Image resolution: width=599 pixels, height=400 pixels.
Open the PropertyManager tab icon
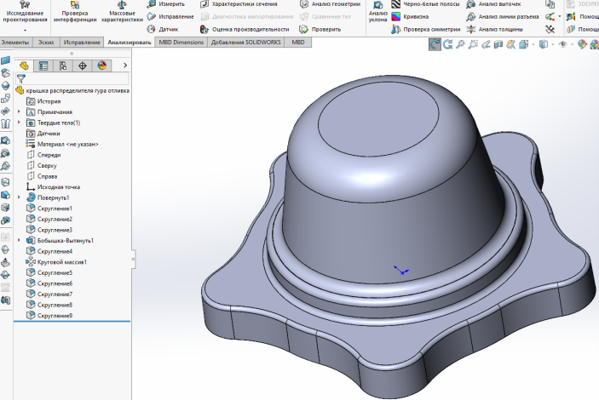click(43, 65)
